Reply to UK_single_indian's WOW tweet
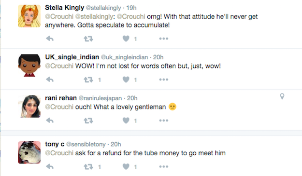302x176 pixels. [x=50, y=80]
